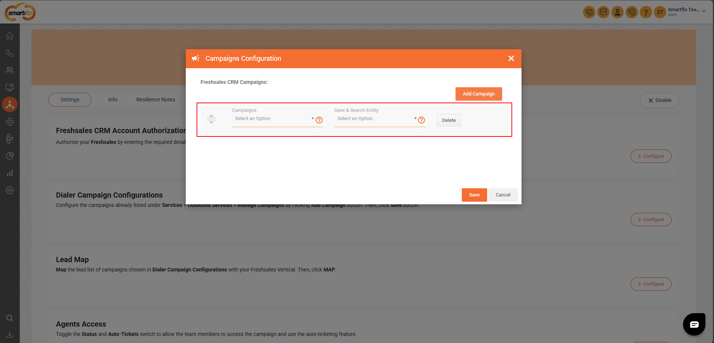
Task: Cancel the campaigns configuration dialog
Action: point(503,195)
